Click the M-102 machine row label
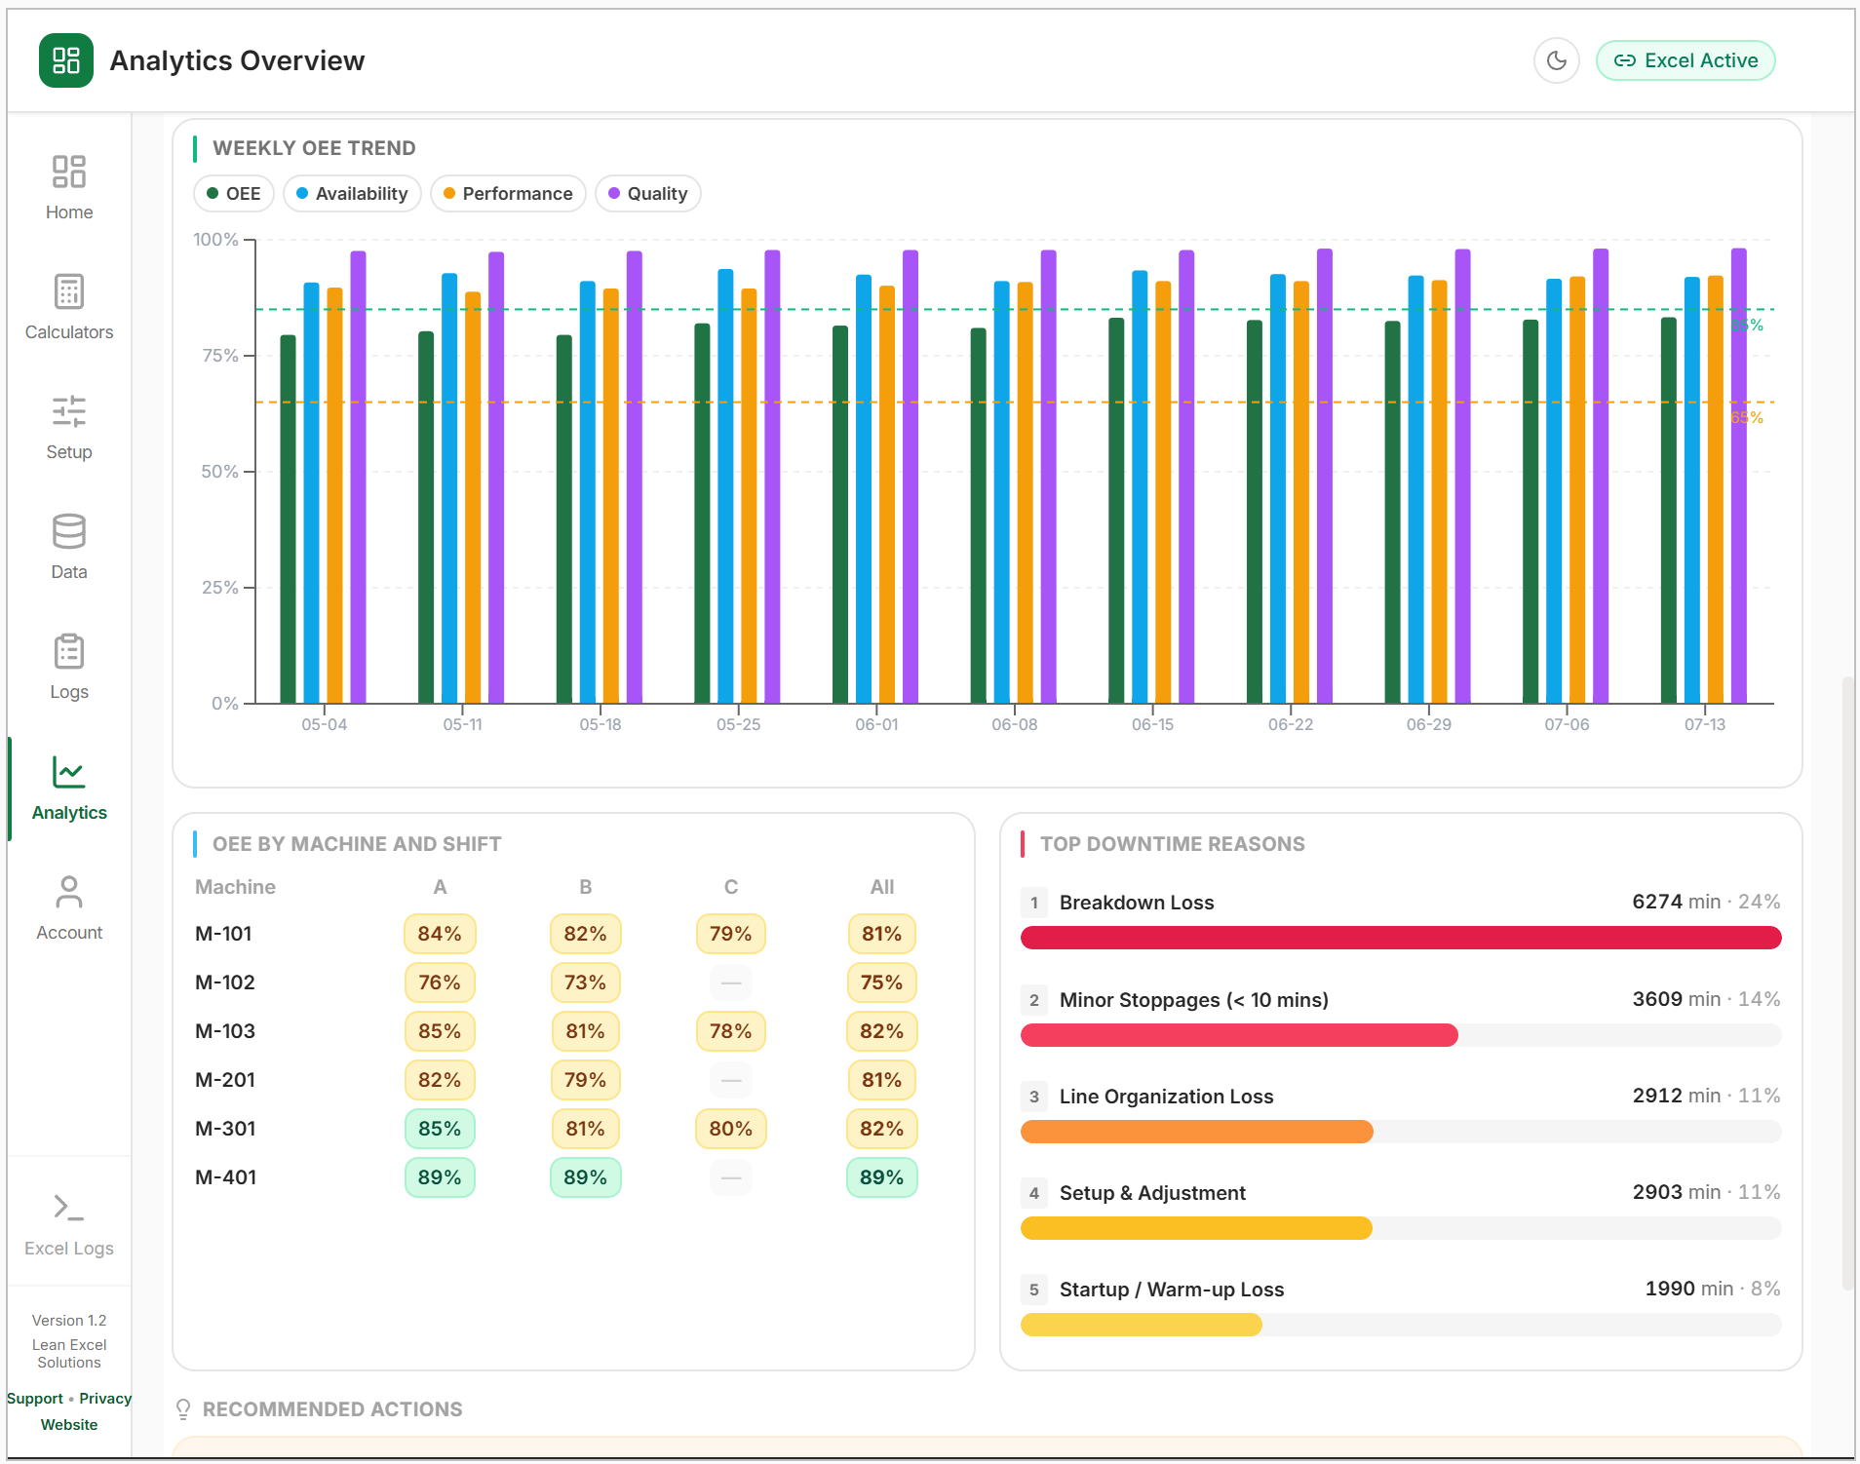1860x1464 pixels. point(225,982)
